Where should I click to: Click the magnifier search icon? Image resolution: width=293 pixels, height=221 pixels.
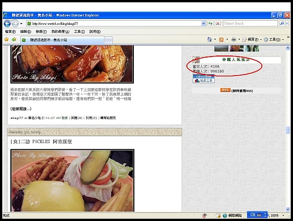coord(282,24)
